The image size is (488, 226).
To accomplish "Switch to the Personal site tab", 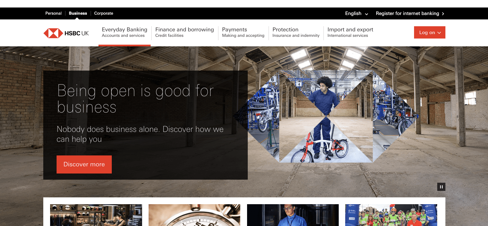I will (x=54, y=13).
